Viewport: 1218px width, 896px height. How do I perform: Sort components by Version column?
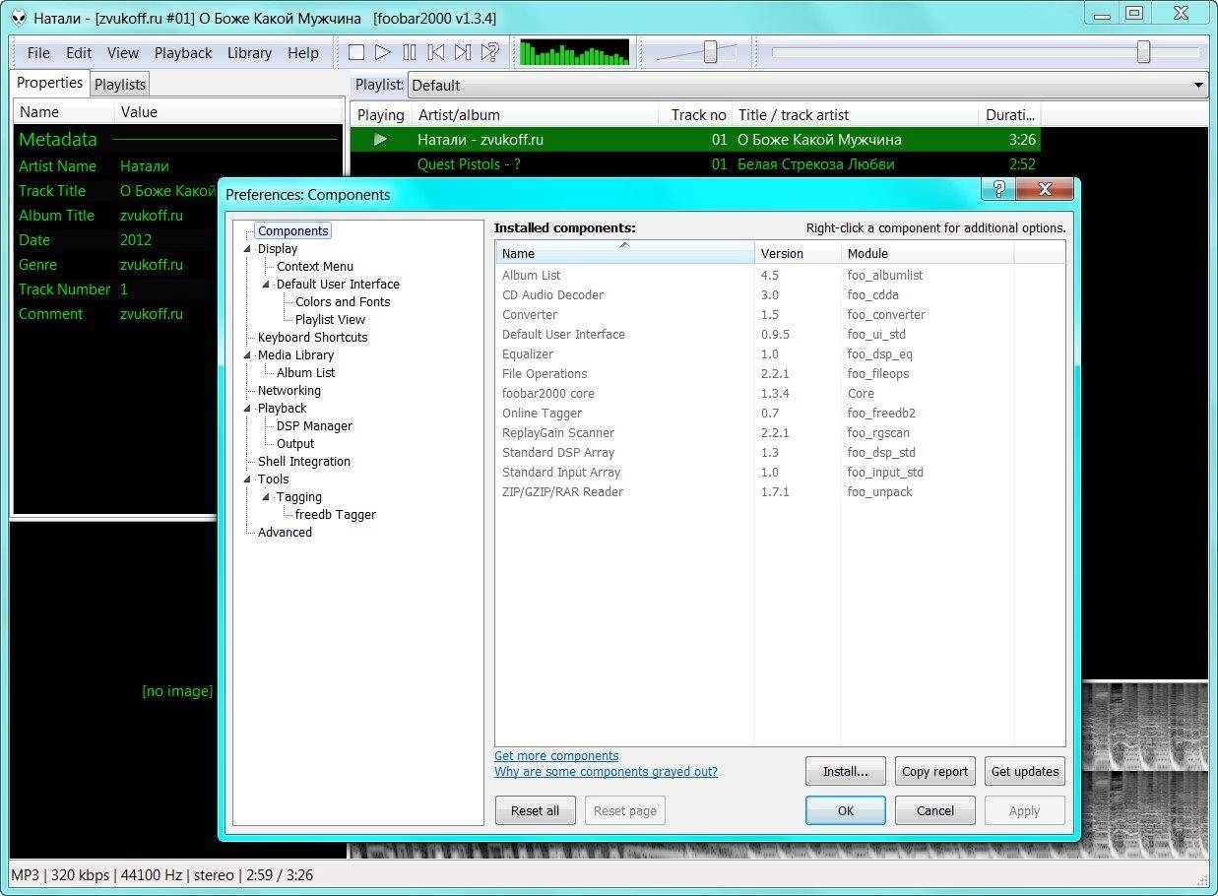(x=798, y=253)
